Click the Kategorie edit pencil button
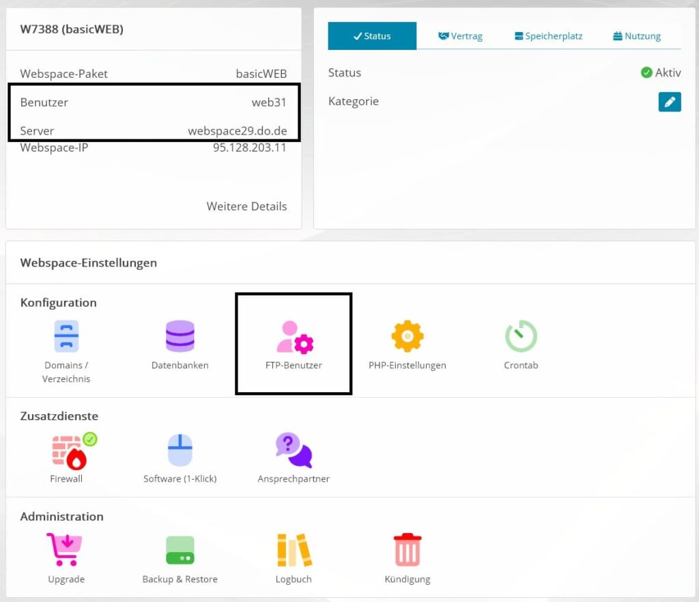Viewport: 699px width, 602px height. pos(669,102)
